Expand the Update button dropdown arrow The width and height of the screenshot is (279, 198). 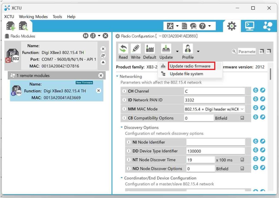point(177,52)
